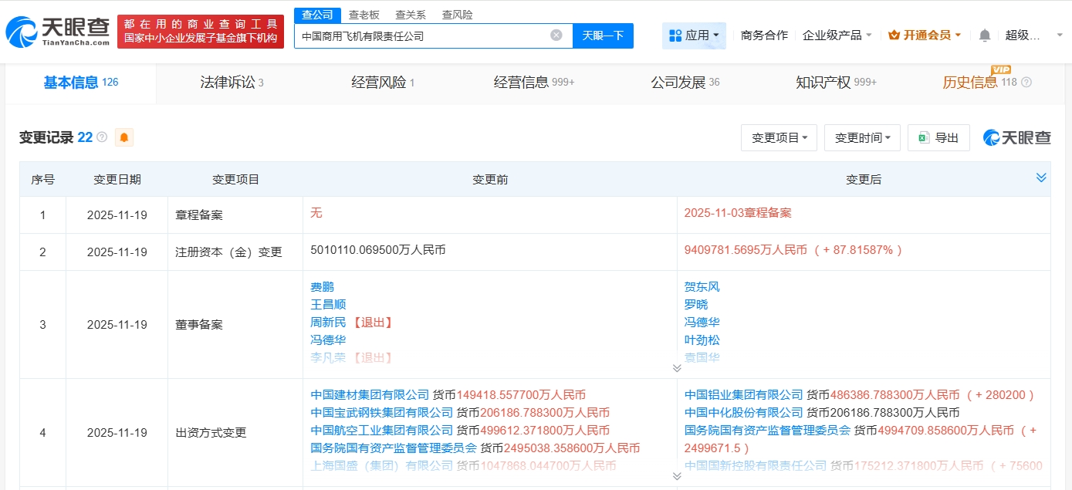Collapse all rows via double chevron in 变更后 header
The width and height of the screenshot is (1072, 490).
tap(1041, 177)
